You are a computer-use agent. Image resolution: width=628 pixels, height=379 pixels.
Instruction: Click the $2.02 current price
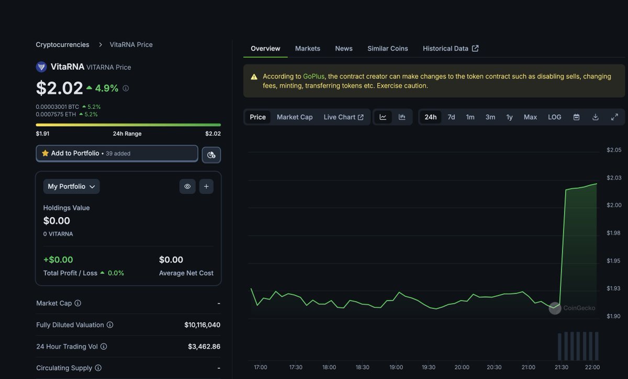pyautogui.click(x=59, y=88)
